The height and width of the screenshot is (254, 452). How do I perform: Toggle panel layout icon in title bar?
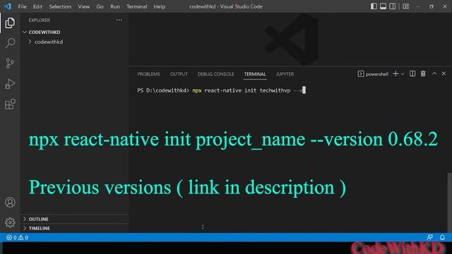[383, 6]
